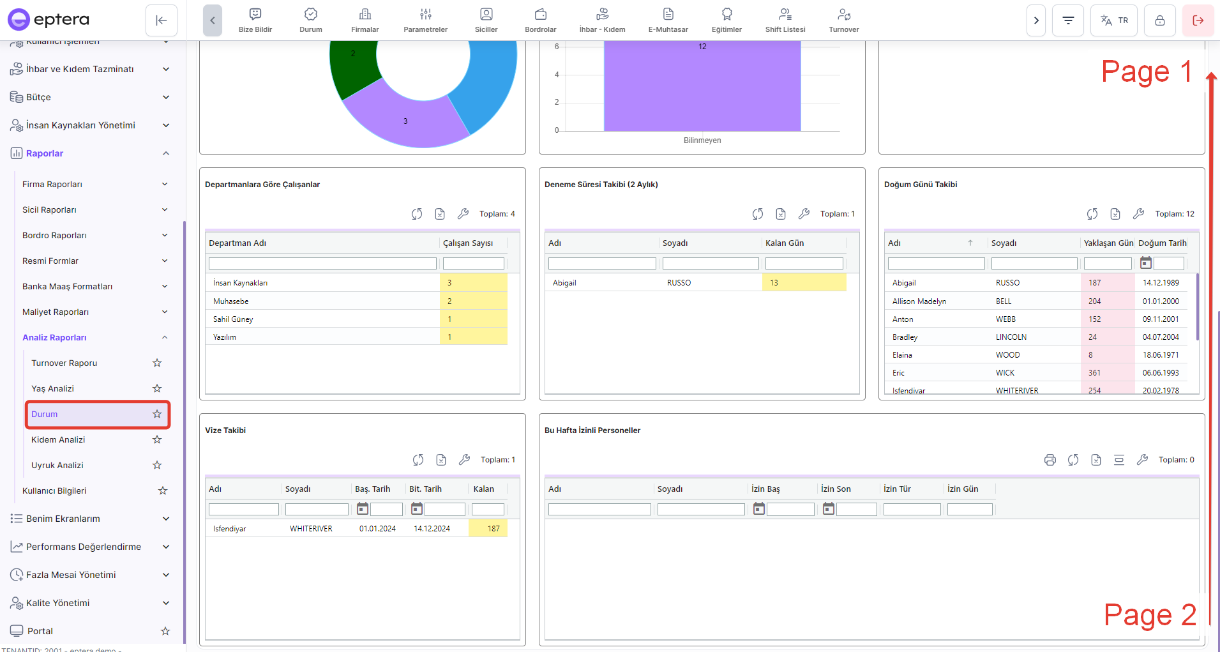Export Departmanlara Göre Çalışanlar to Excel
Image resolution: width=1220 pixels, height=654 pixels.
(x=440, y=214)
